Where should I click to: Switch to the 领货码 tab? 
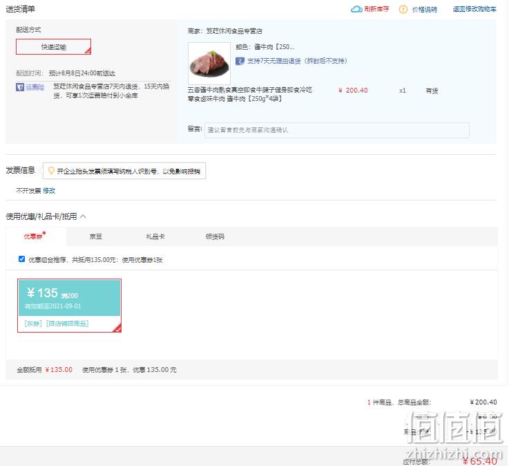click(x=215, y=236)
